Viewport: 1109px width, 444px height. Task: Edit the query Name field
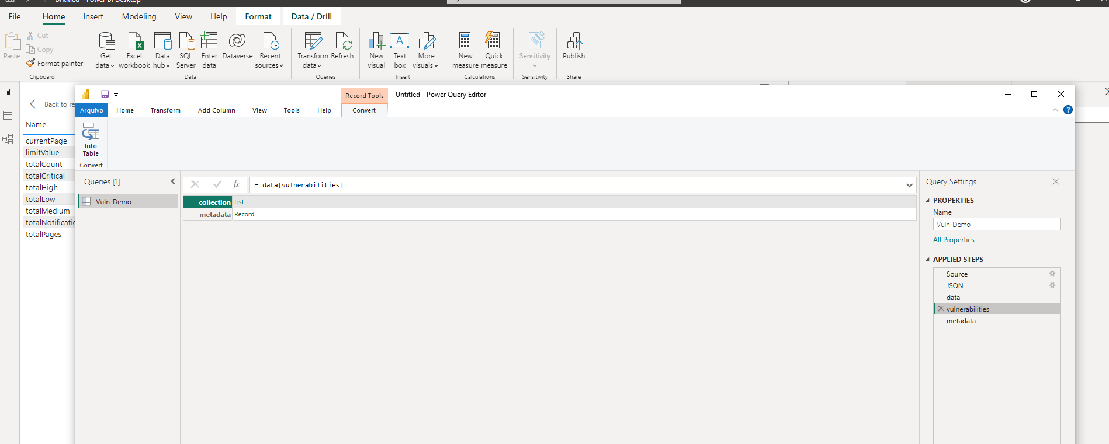[996, 224]
